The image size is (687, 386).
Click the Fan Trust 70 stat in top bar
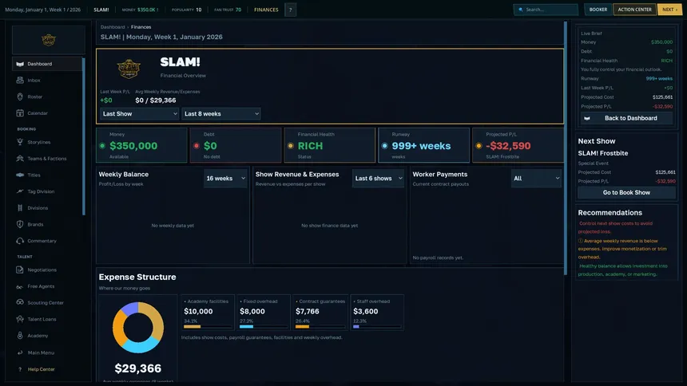point(228,10)
